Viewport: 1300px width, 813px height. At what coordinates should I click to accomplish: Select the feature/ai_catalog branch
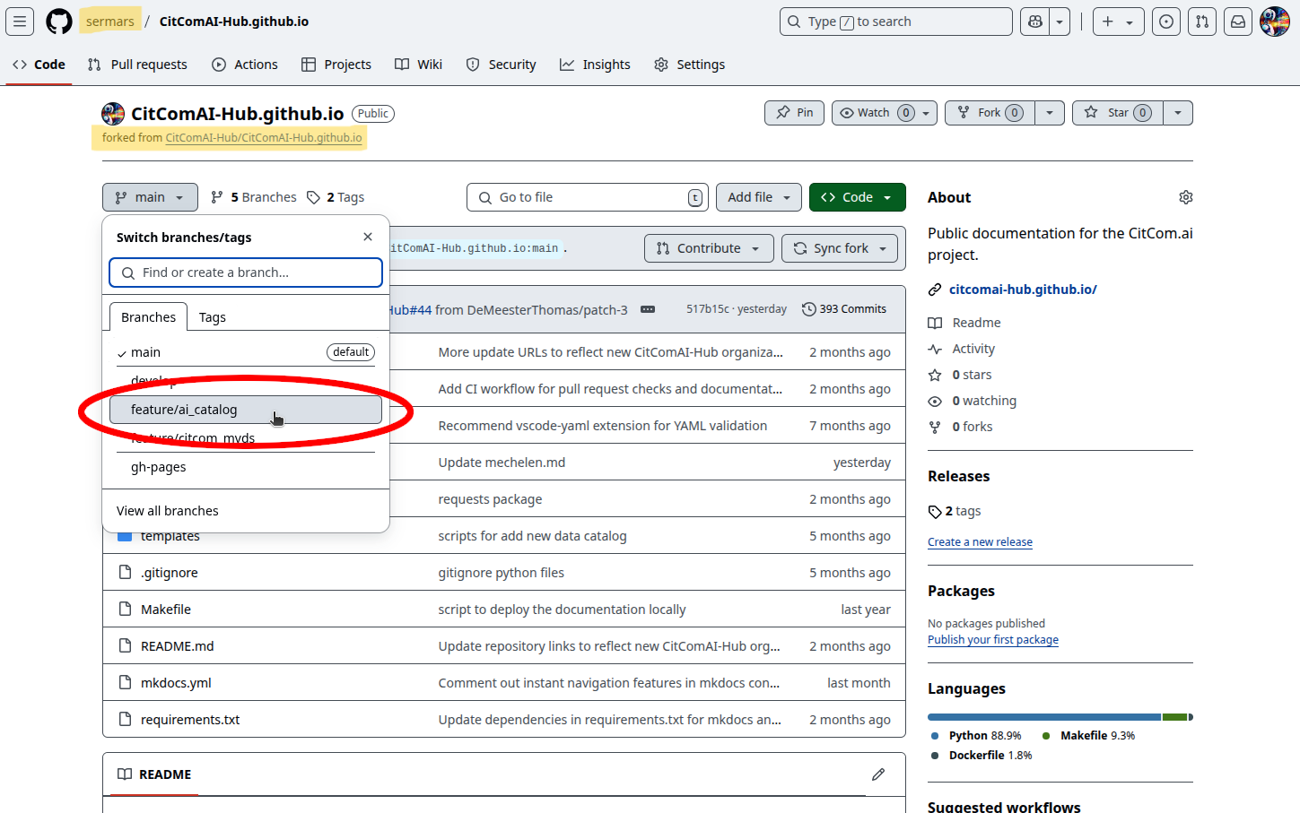click(246, 410)
